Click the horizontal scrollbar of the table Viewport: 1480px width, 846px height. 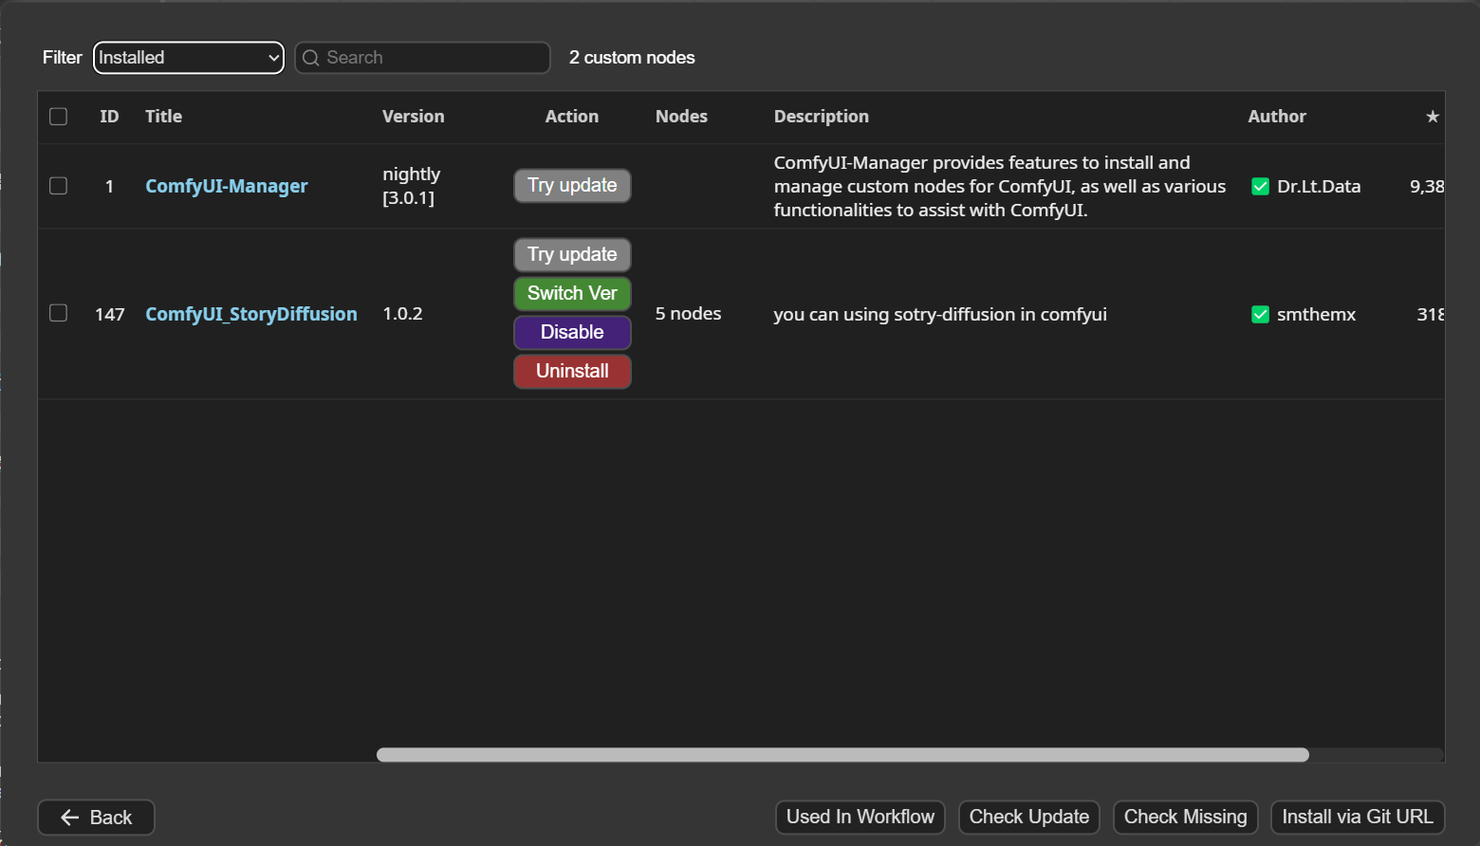[842, 755]
